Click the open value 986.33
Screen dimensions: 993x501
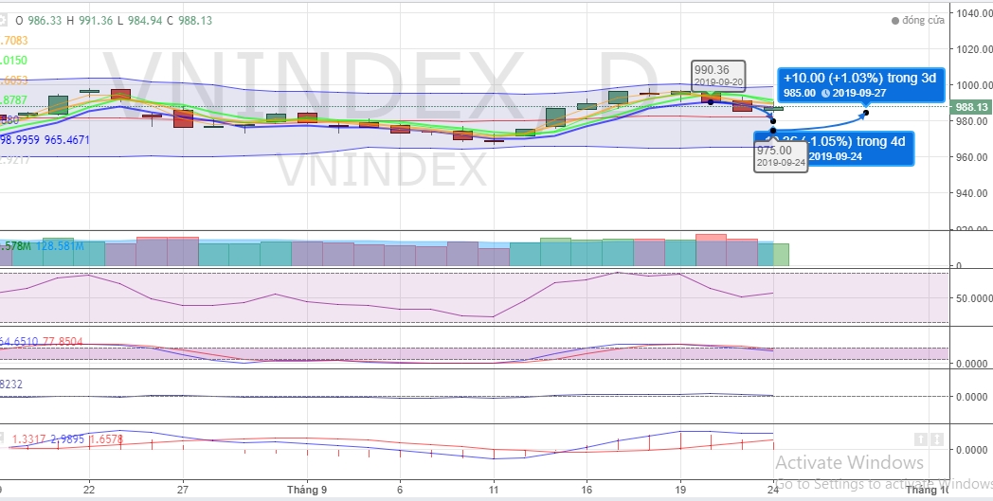tap(45, 21)
